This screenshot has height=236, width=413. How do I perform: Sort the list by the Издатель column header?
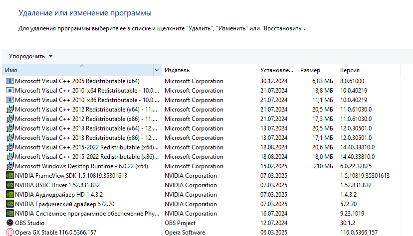209,70
